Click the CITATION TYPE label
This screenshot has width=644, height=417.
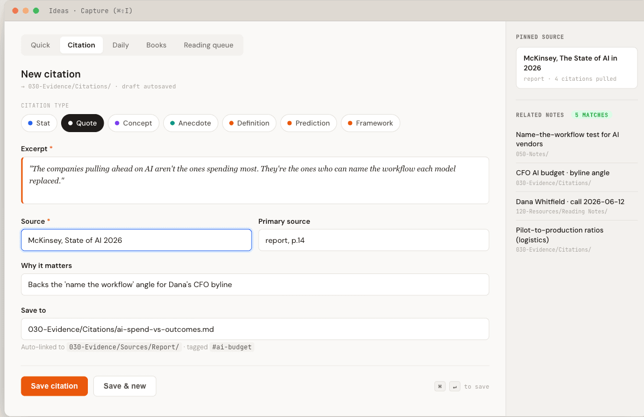pos(45,105)
